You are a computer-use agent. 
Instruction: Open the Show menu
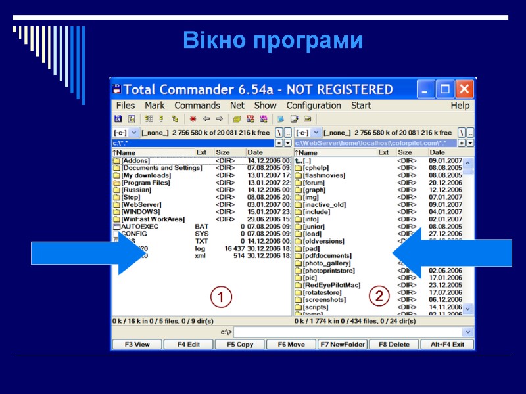tap(266, 106)
